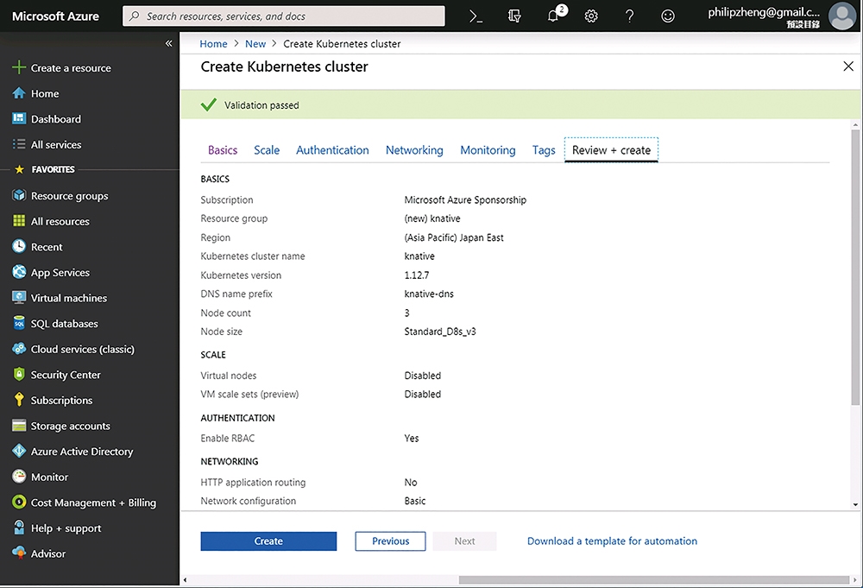Click the philipzheng@gmail.c... account name

pyautogui.click(x=764, y=12)
